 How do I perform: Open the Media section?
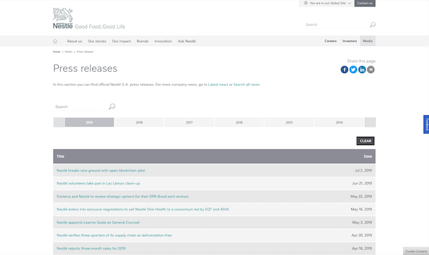tap(368, 41)
